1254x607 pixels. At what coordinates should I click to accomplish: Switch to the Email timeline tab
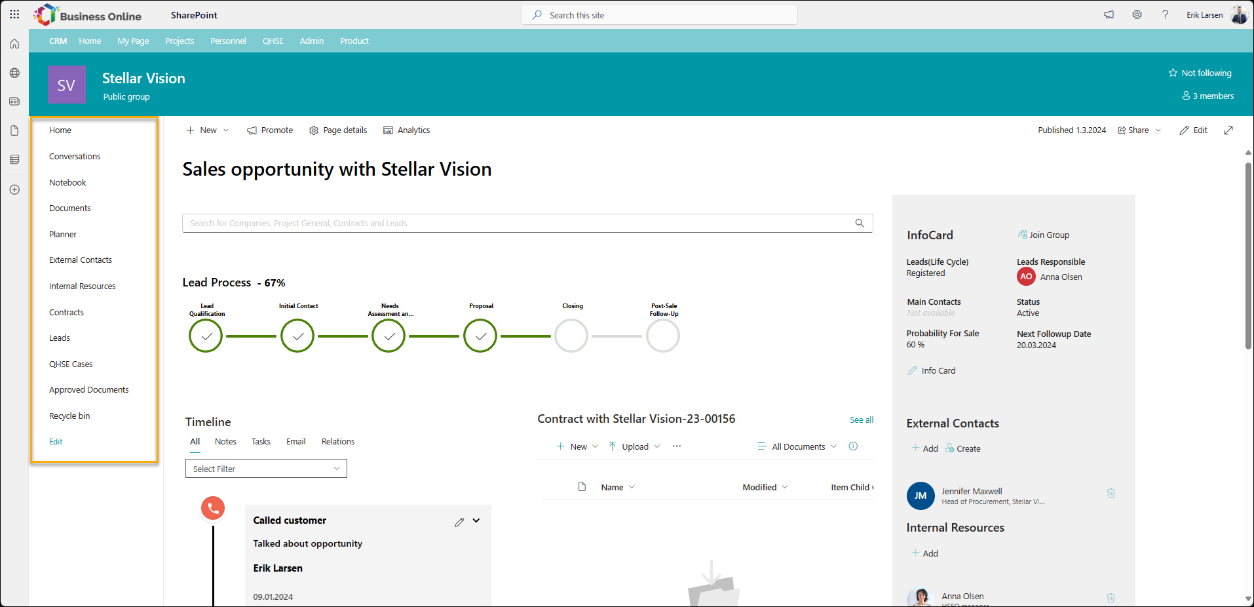click(296, 442)
